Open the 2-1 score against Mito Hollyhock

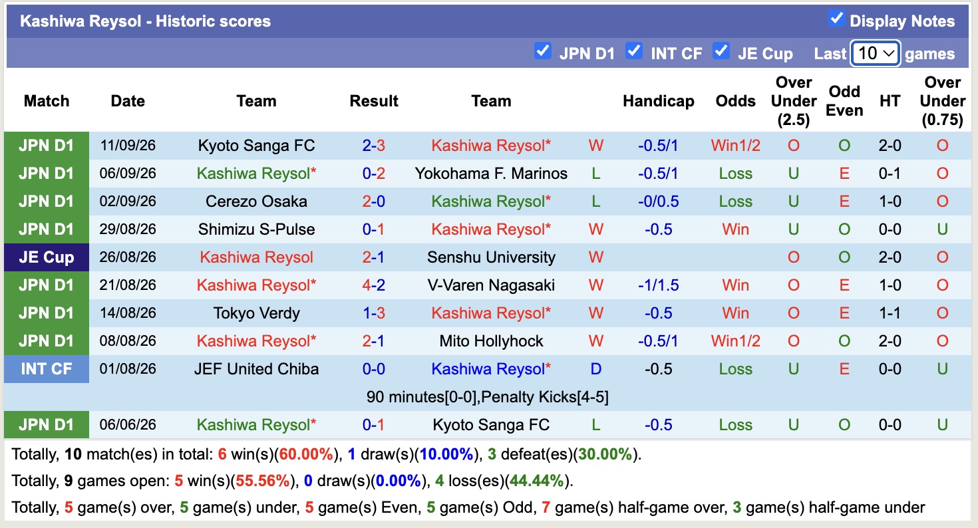[x=374, y=341]
